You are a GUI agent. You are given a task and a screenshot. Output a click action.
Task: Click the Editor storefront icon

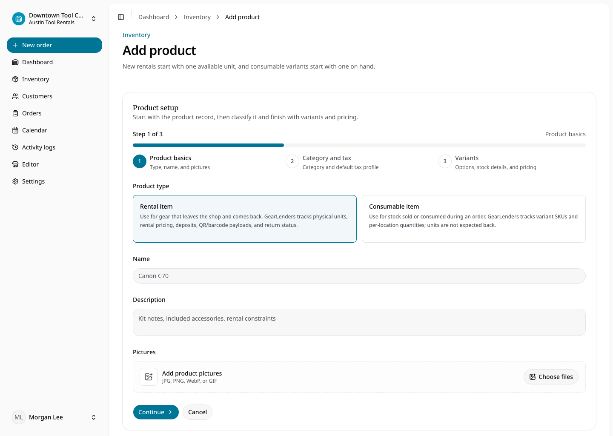15,164
